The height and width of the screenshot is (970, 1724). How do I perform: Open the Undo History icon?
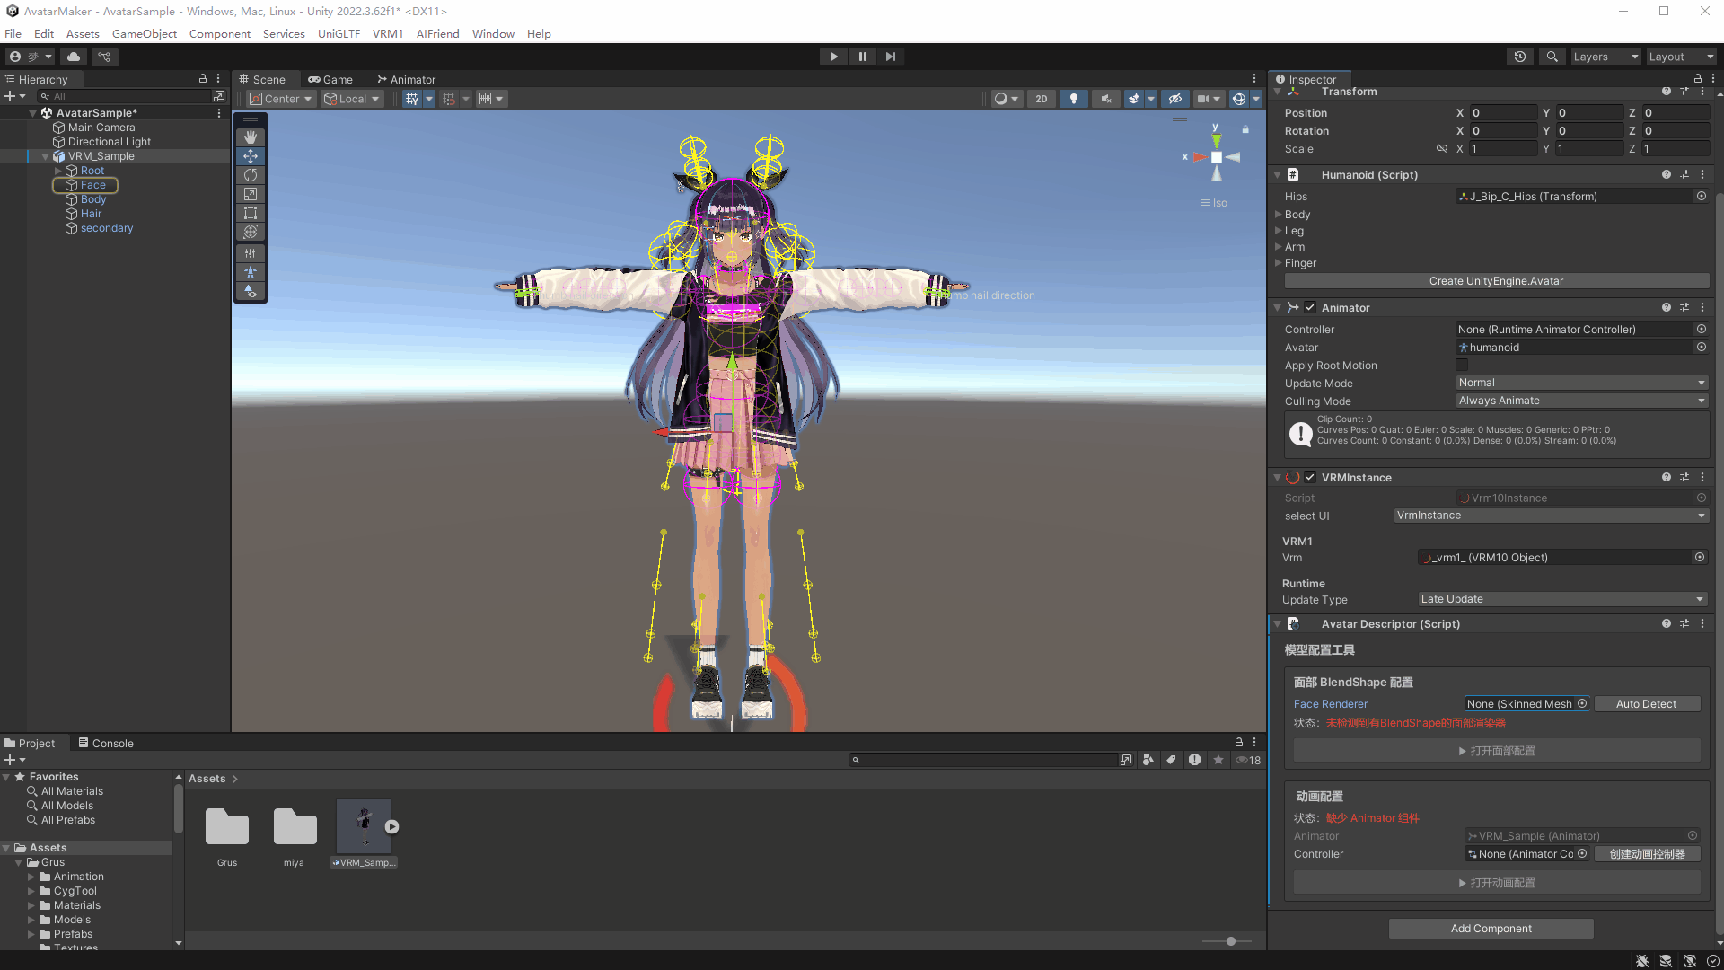[1519, 57]
